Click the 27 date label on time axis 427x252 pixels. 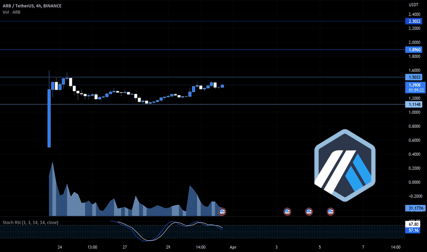(x=125, y=247)
